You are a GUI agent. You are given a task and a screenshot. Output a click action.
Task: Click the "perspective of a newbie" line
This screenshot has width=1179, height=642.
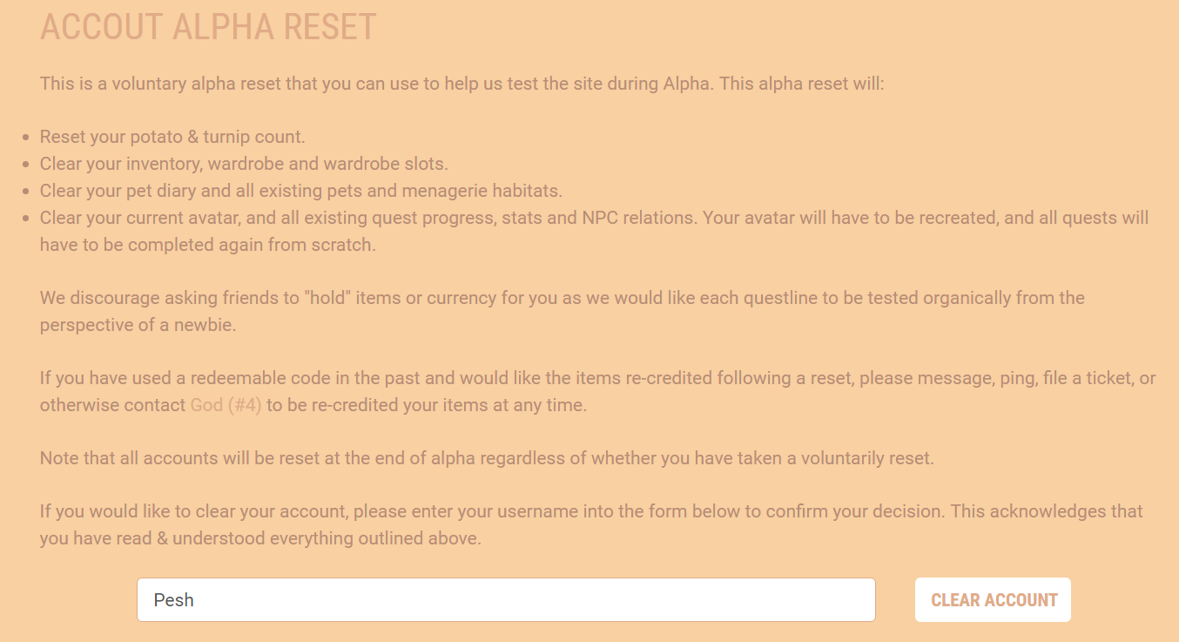pyautogui.click(x=138, y=325)
